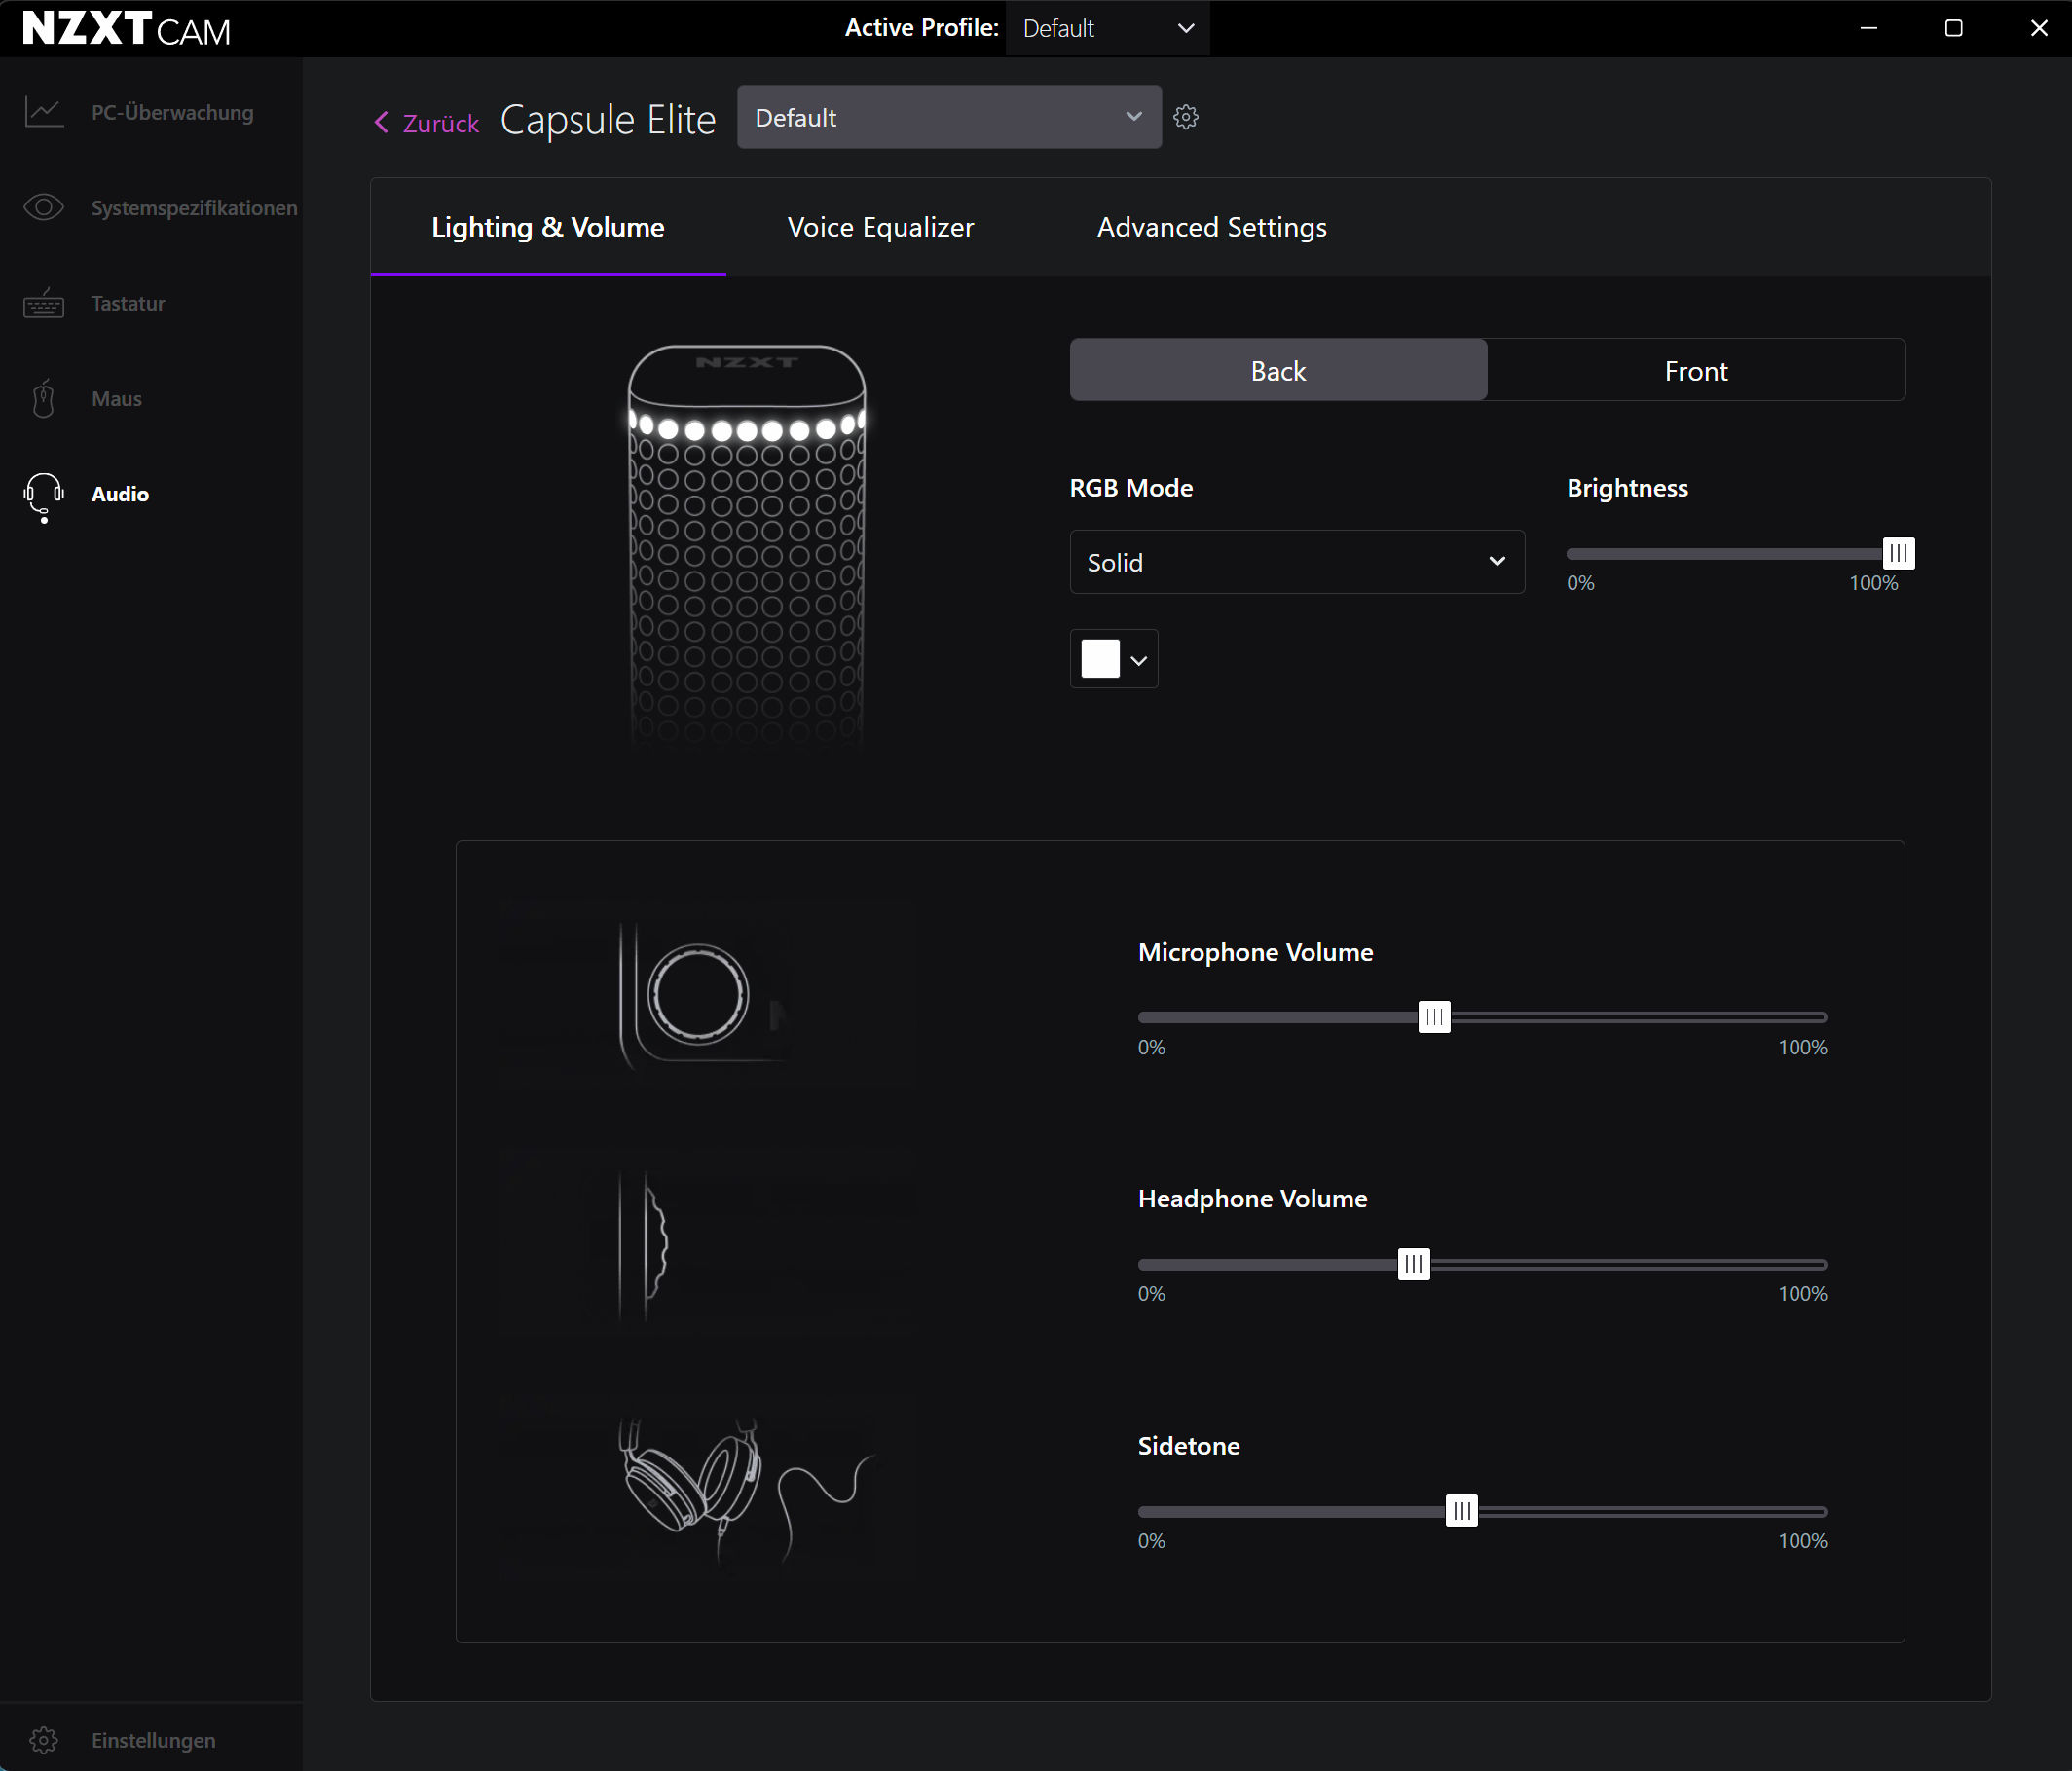The width and height of the screenshot is (2072, 1771).
Task: Open the Maus mouse icon
Action: point(43,398)
